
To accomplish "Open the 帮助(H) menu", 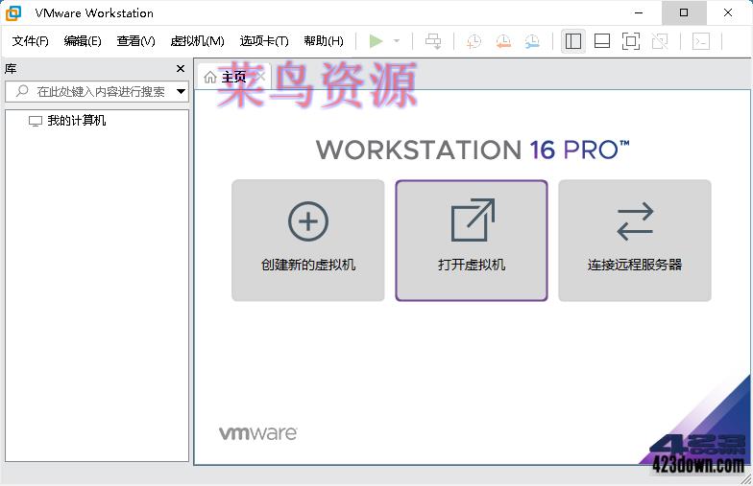I will click(x=324, y=41).
